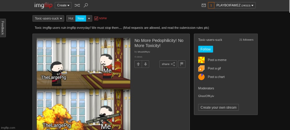Image resolution: width=290 pixels, height=130 pixels.
Task: Select the New sorting option
Action: [81, 18]
